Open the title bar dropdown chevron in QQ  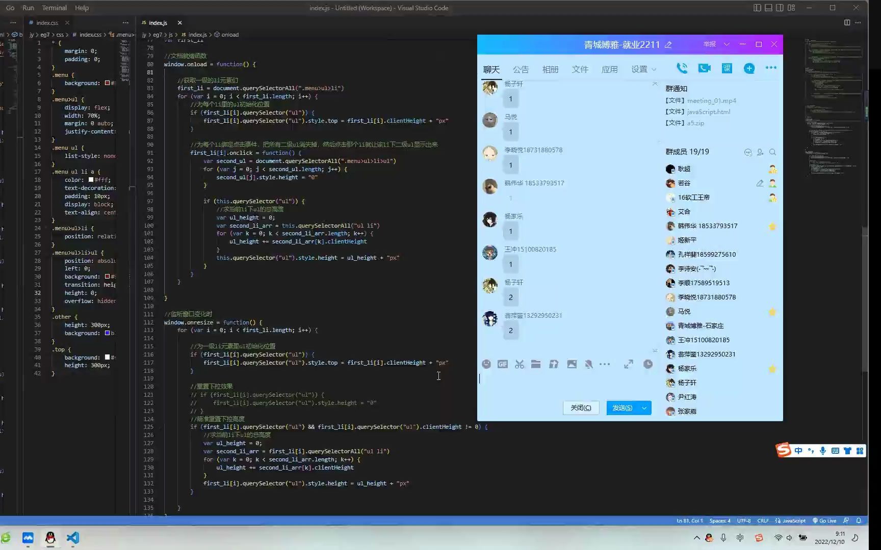[x=727, y=44]
